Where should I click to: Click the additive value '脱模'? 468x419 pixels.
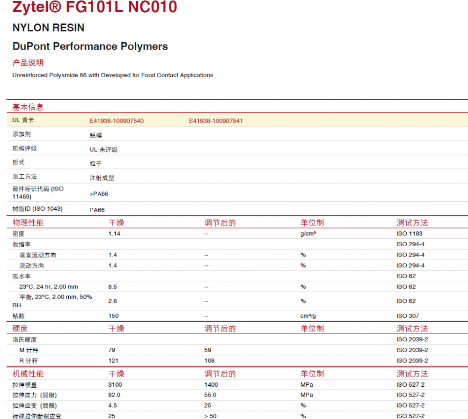pyautogui.click(x=96, y=136)
